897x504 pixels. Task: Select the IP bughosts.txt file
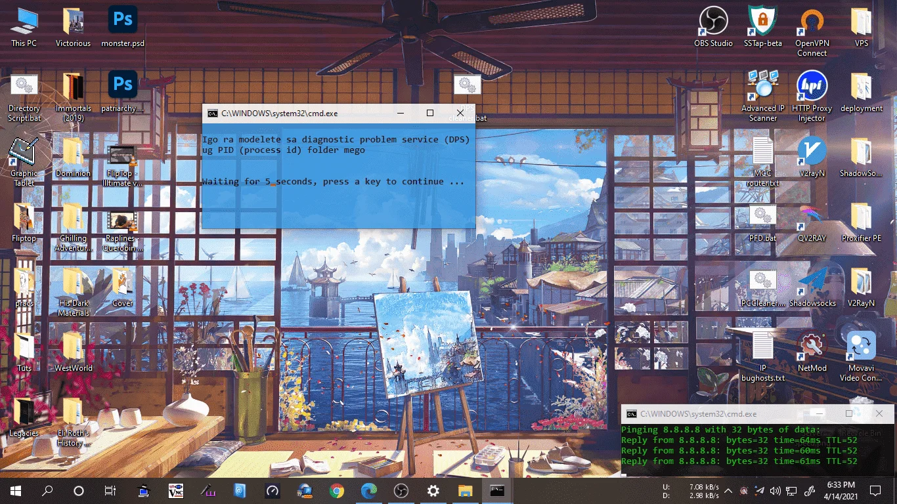click(x=762, y=357)
